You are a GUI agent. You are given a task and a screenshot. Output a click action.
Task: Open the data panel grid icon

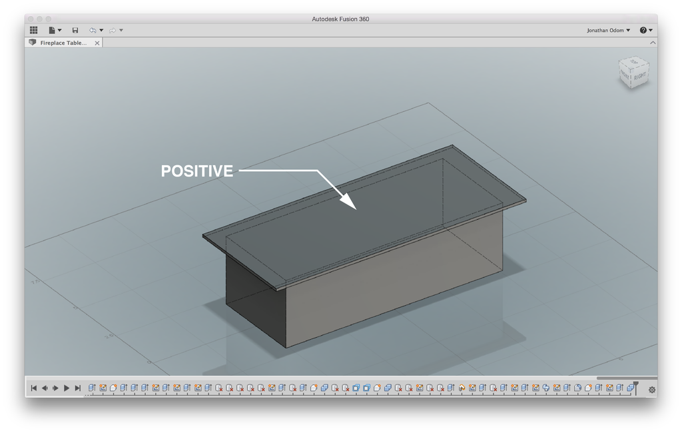[33, 30]
